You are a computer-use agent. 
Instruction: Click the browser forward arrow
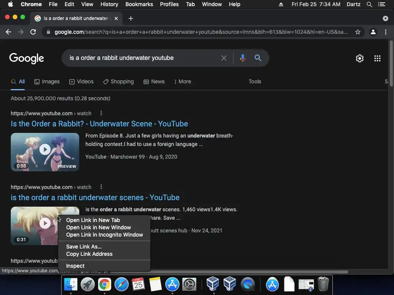pos(21,32)
